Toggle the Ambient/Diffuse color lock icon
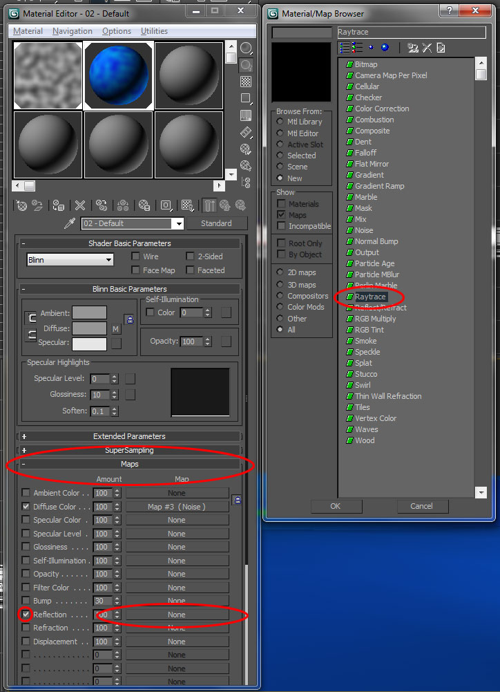 [130, 319]
